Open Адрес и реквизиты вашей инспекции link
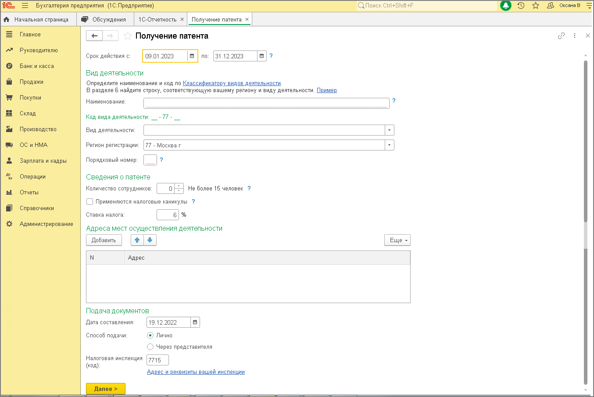 click(x=196, y=372)
